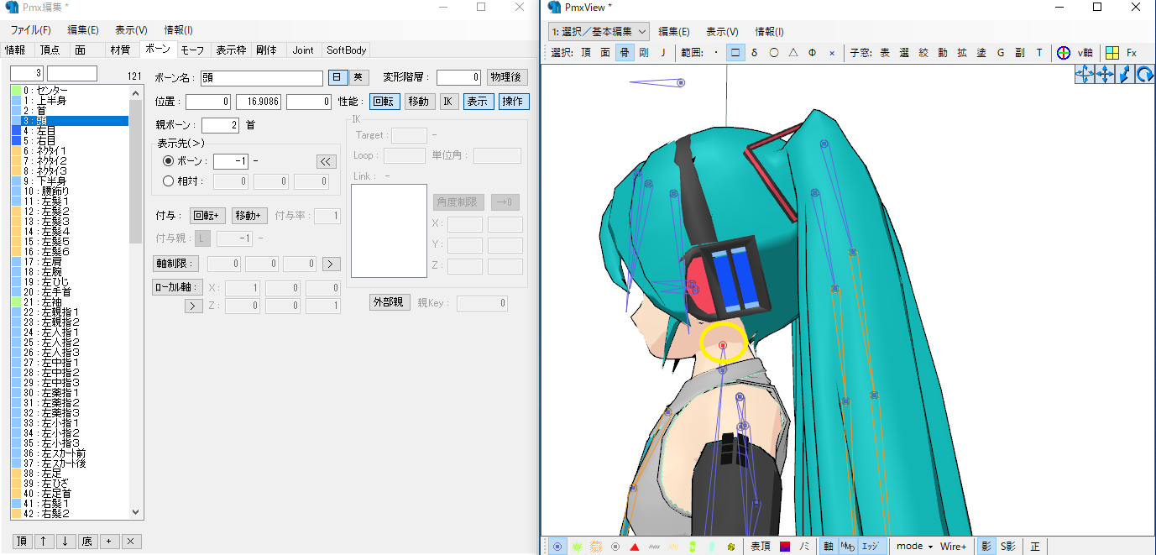Choose the Φ range selector

[812, 52]
